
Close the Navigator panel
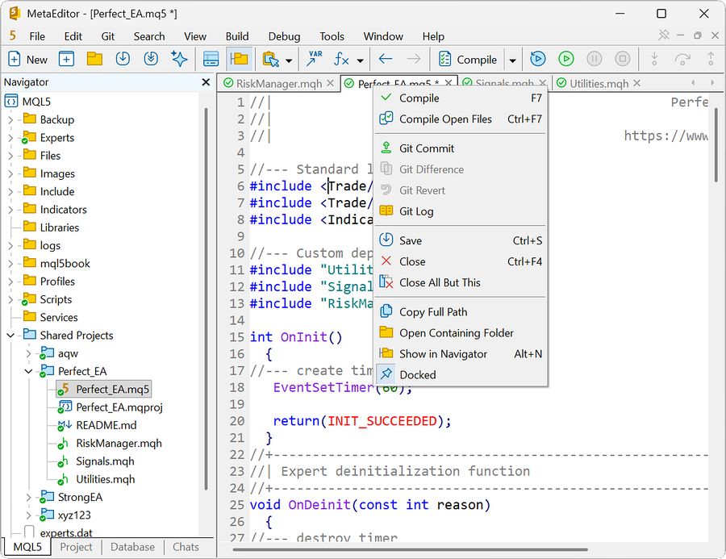click(206, 82)
